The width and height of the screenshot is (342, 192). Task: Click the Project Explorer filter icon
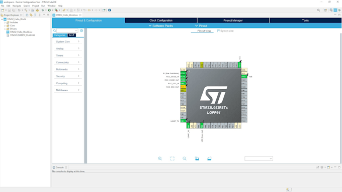[x=35, y=15]
